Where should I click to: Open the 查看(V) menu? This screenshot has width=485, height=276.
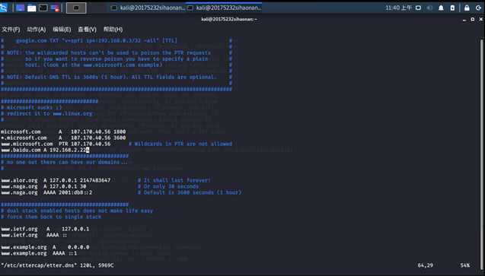click(x=87, y=30)
